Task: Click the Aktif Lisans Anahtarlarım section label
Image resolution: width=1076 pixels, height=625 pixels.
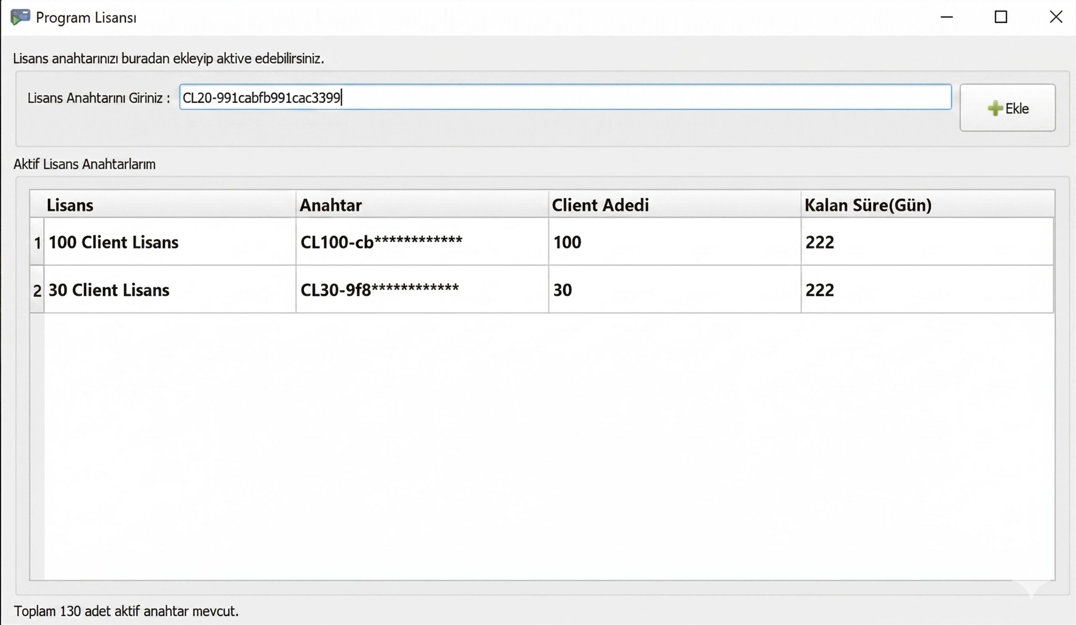Action: [x=84, y=164]
